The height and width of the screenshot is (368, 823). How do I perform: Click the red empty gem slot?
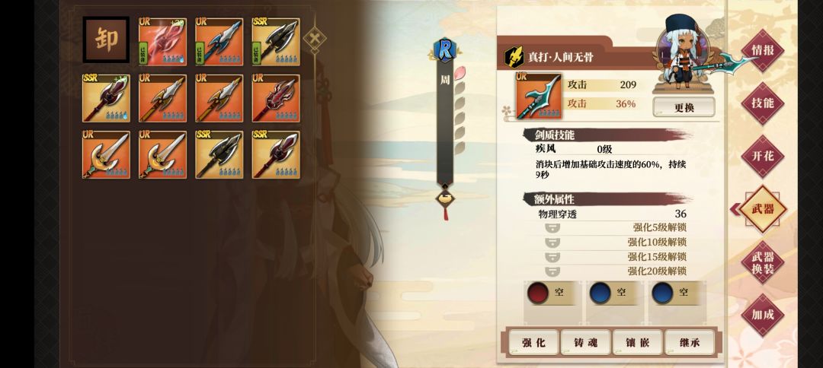point(538,293)
